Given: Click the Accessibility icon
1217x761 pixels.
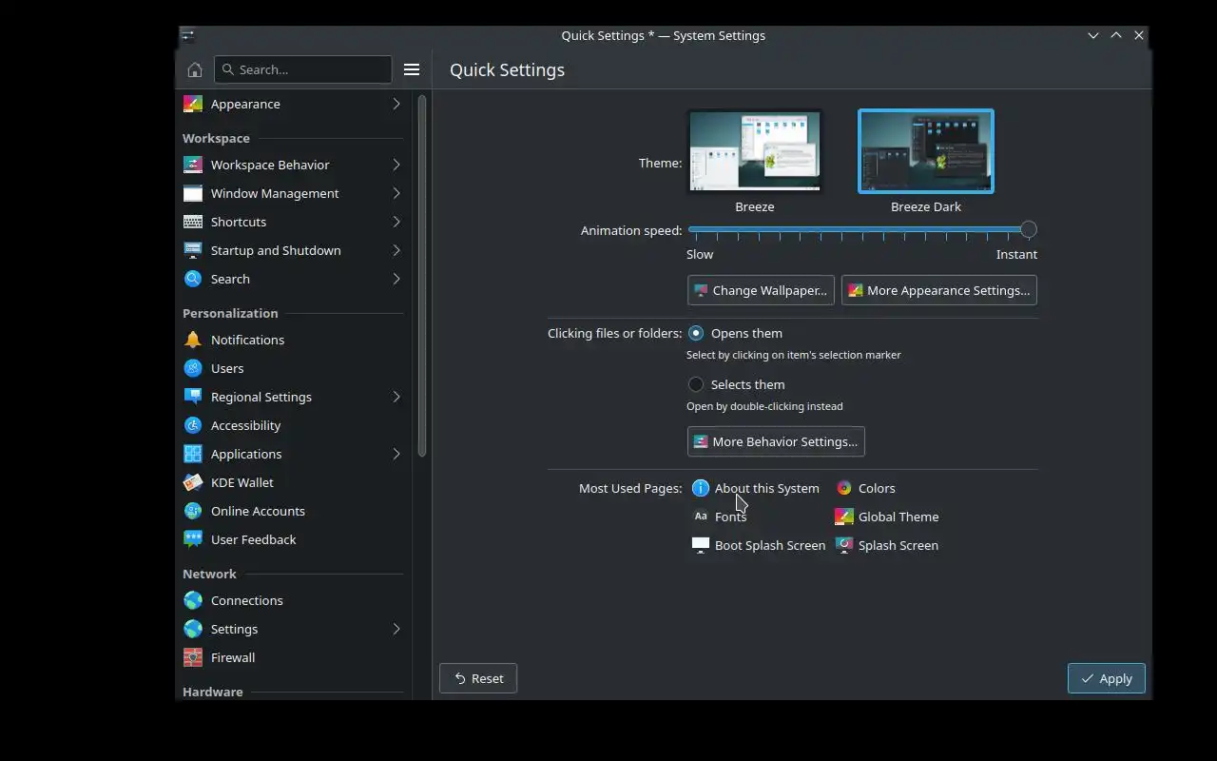Looking at the screenshot, I should click(x=193, y=425).
